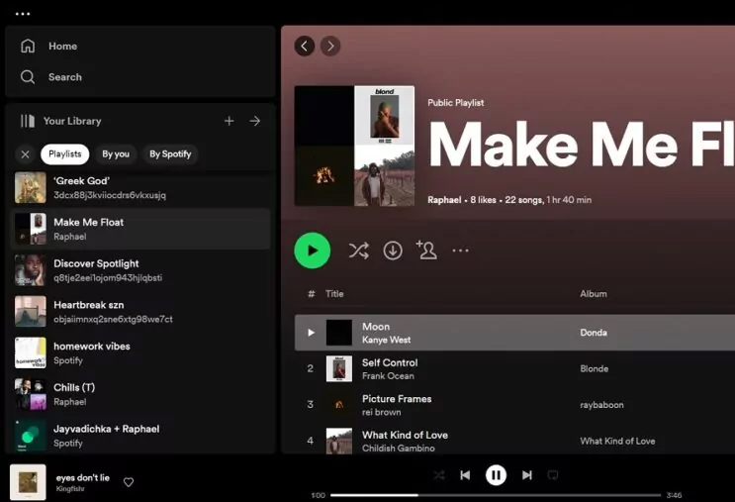Clear the library filters with X

click(x=26, y=154)
